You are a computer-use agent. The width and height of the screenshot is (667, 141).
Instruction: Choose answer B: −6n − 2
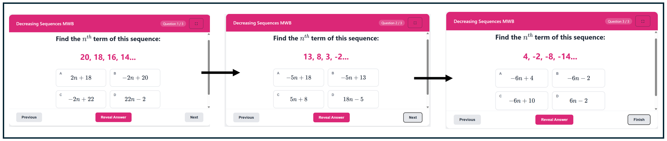pyautogui.click(x=579, y=78)
